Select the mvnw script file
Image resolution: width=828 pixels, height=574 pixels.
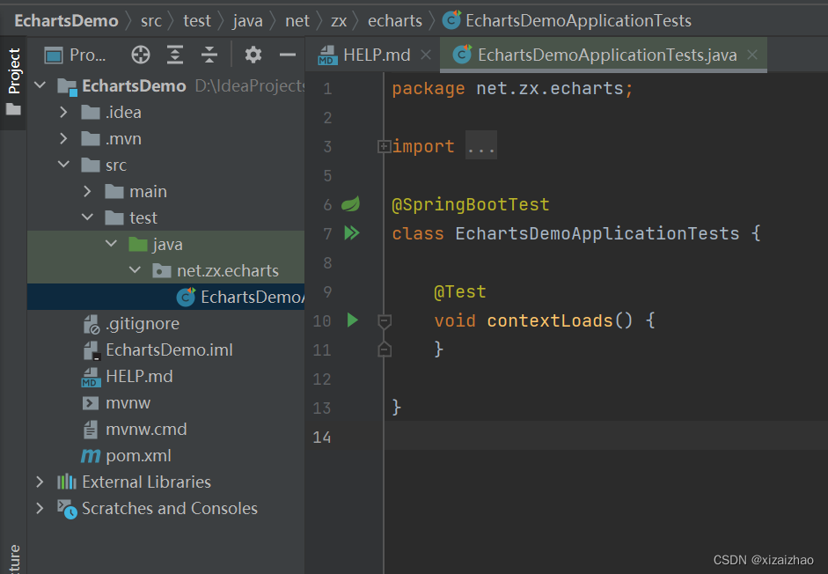[x=165, y=402]
